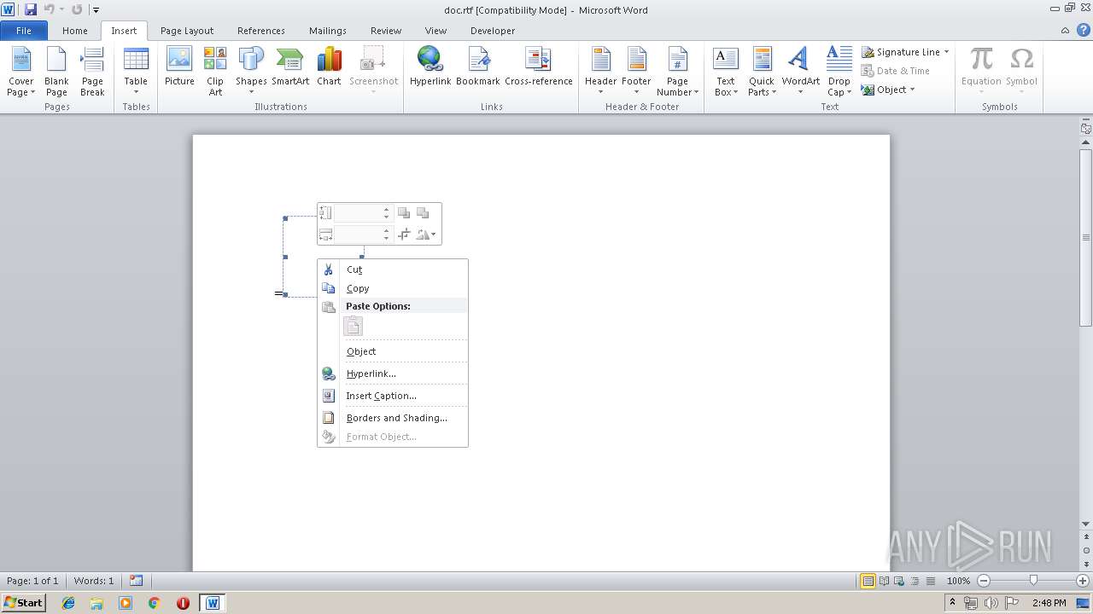Click the Save icon in Quick Access Toolbar
This screenshot has height=614, width=1093.
click(x=31, y=9)
